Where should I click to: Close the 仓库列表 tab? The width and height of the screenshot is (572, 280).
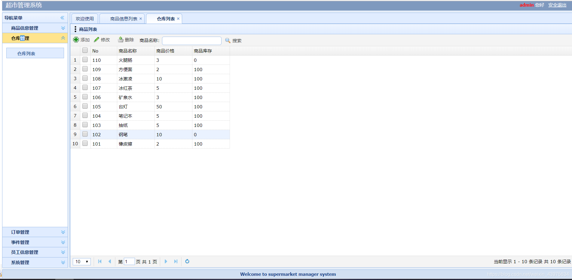(178, 19)
